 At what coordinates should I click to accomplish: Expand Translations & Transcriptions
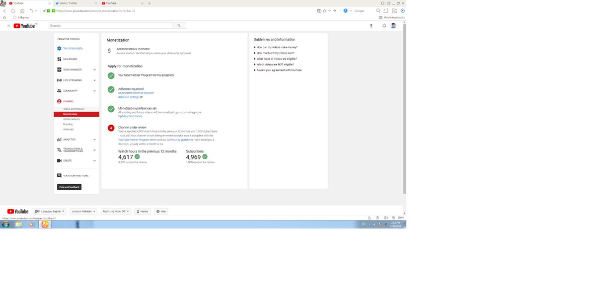pos(76,150)
